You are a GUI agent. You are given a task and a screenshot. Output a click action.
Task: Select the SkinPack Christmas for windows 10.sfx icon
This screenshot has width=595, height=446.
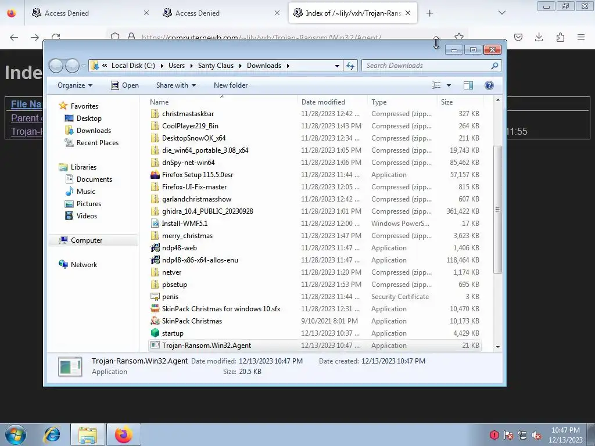(x=155, y=309)
